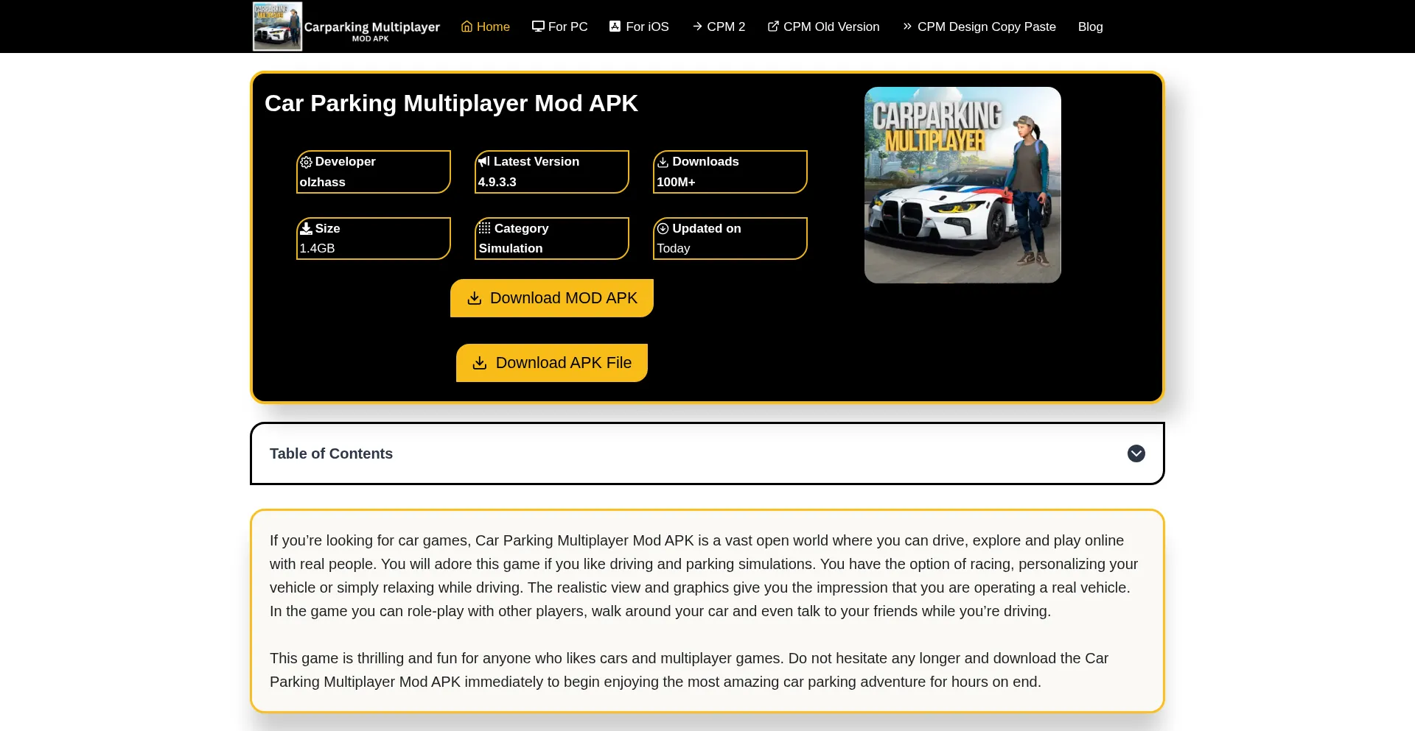Click the Car Parking Multiplayer Mod APK heading
The image size is (1415, 731).
pyautogui.click(x=451, y=103)
